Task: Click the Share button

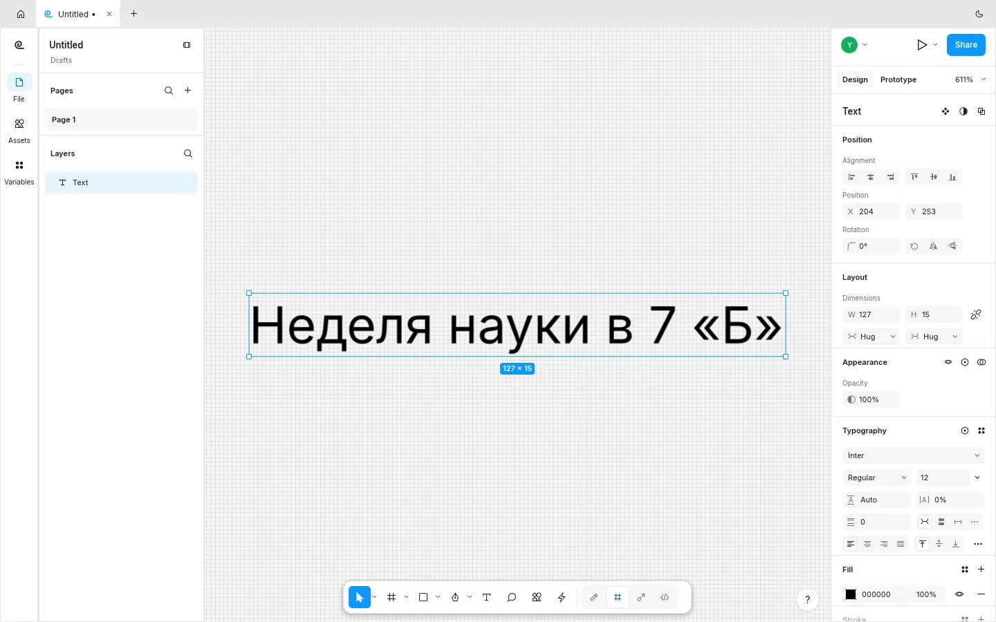Action: coord(966,45)
